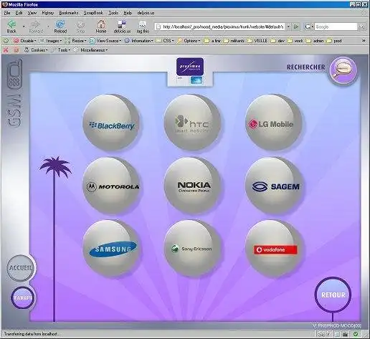
Task: Open the Sony Ericsson brand sphere
Action: click(193, 249)
